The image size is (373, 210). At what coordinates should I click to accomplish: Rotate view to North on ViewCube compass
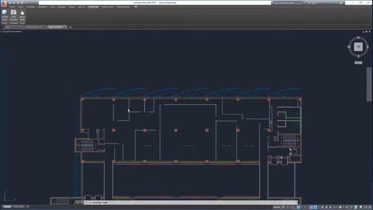pyautogui.click(x=358, y=37)
